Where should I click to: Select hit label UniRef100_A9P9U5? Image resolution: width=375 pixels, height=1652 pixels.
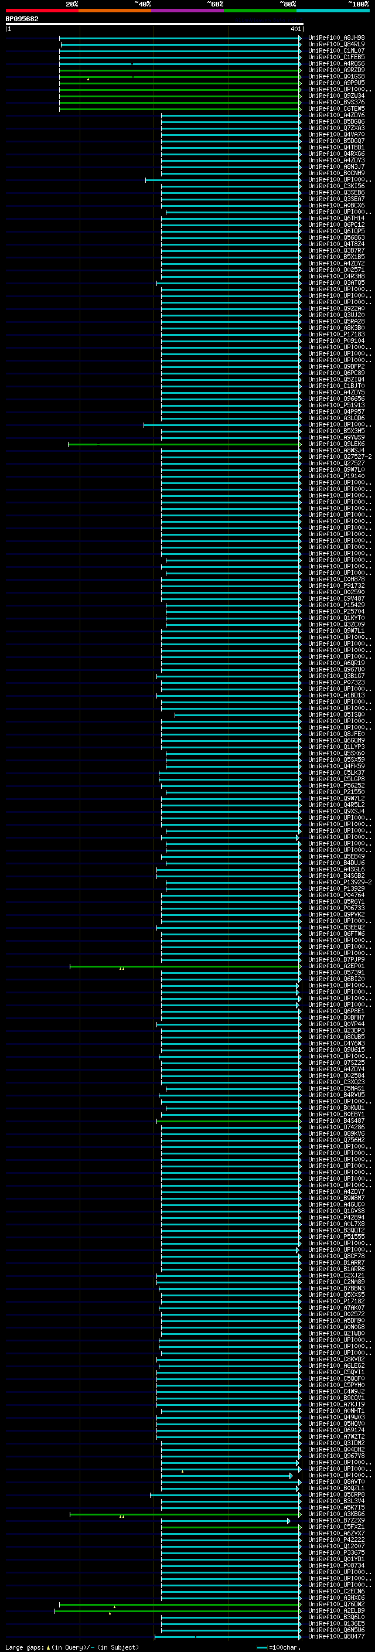336,83
